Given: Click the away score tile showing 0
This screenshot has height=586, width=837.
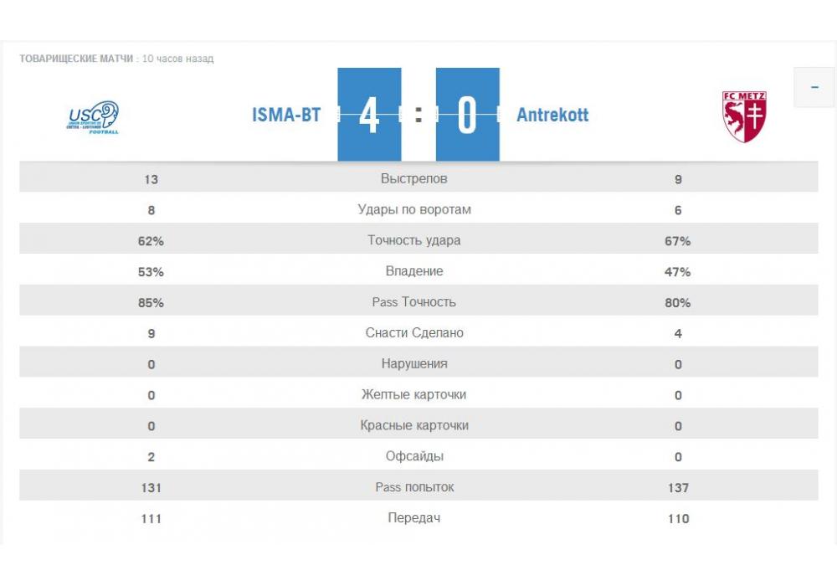Looking at the screenshot, I should pos(467,115).
